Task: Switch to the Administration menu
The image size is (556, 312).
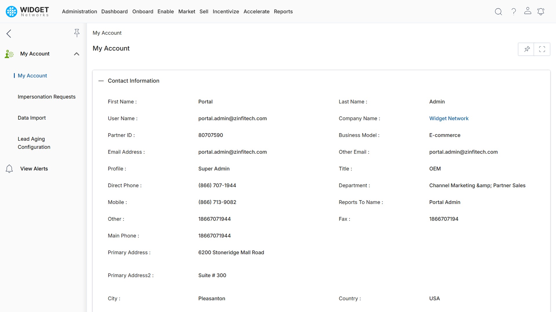Action: point(79,12)
